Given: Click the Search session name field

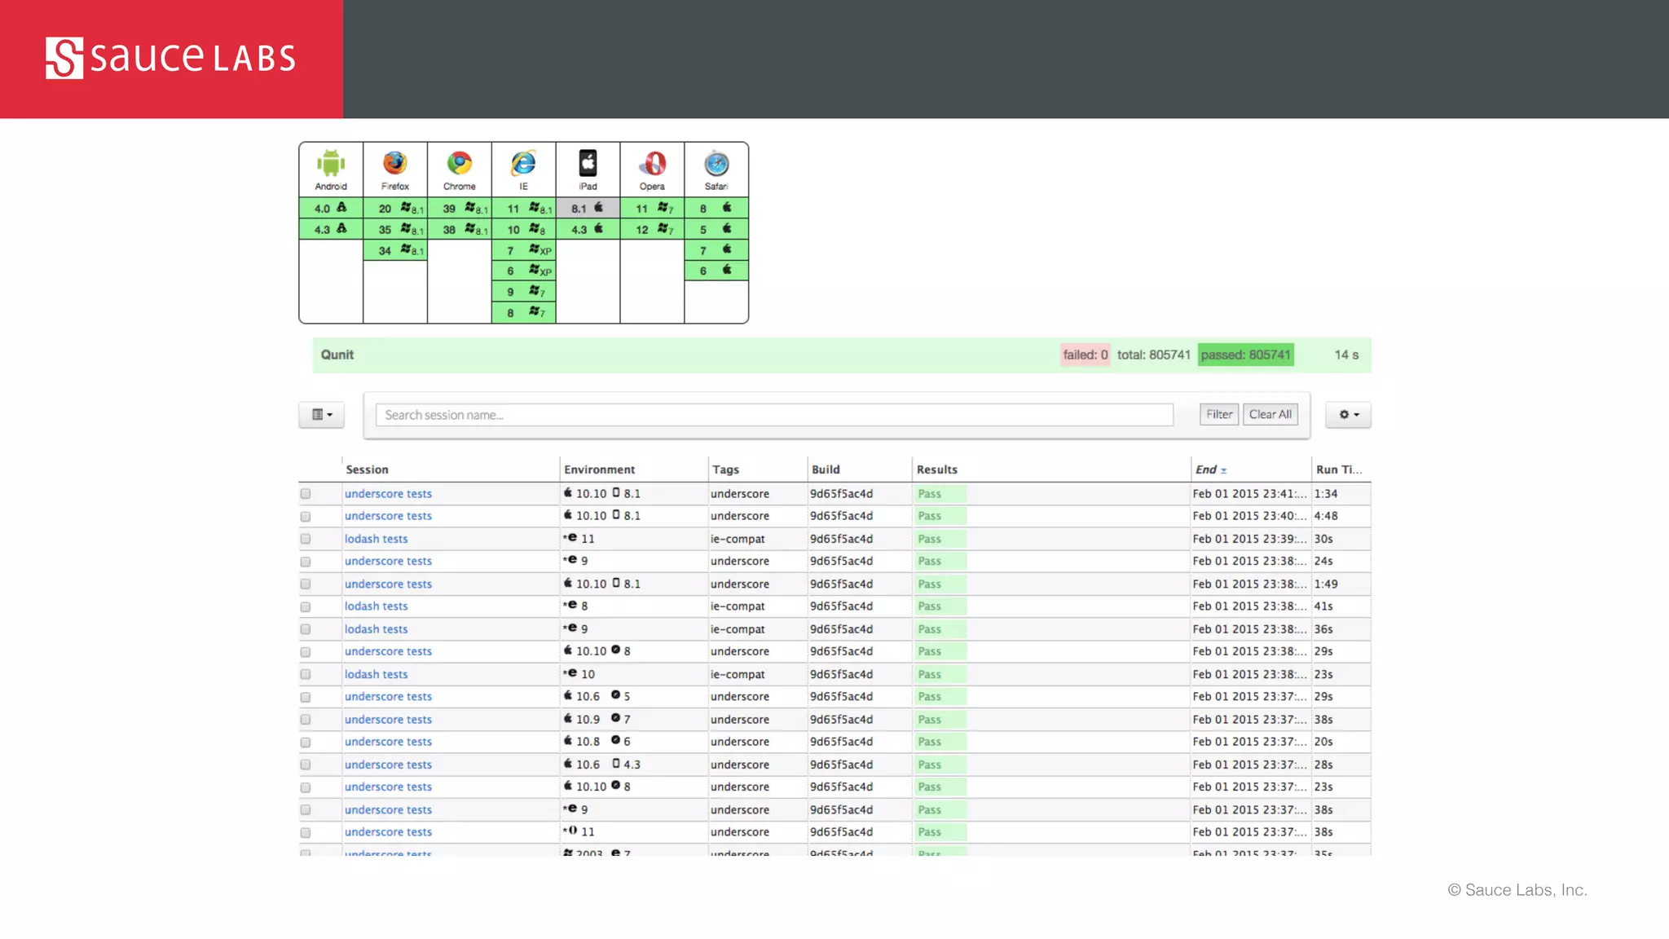Looking at the screenshot, I should coord(774,415).
